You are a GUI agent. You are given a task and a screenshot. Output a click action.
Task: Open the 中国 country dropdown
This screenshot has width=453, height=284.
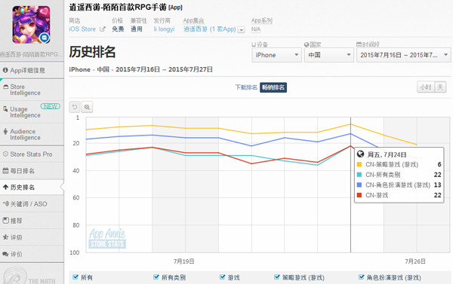point(328,55)
